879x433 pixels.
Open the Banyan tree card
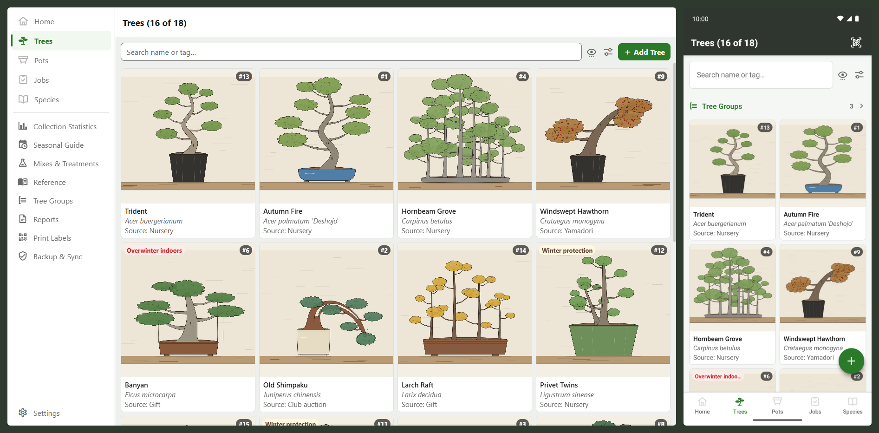tap(188, 327)
